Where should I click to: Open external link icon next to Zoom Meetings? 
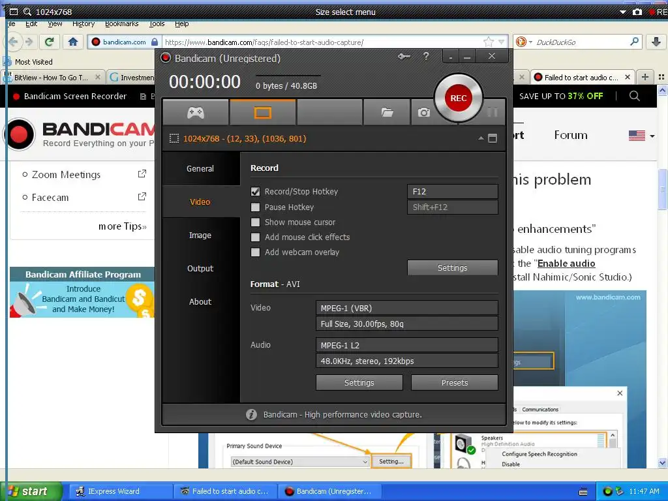point(142,174)
